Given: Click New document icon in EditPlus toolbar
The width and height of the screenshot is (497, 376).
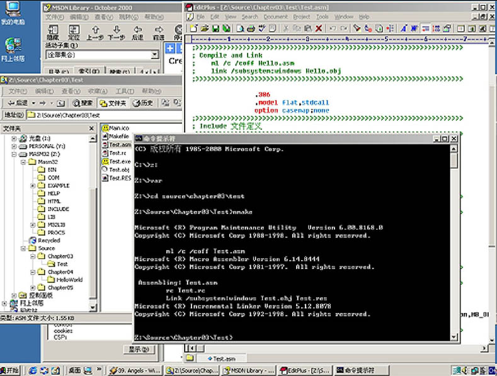Looking at the screenshot, I should (193, 28).
